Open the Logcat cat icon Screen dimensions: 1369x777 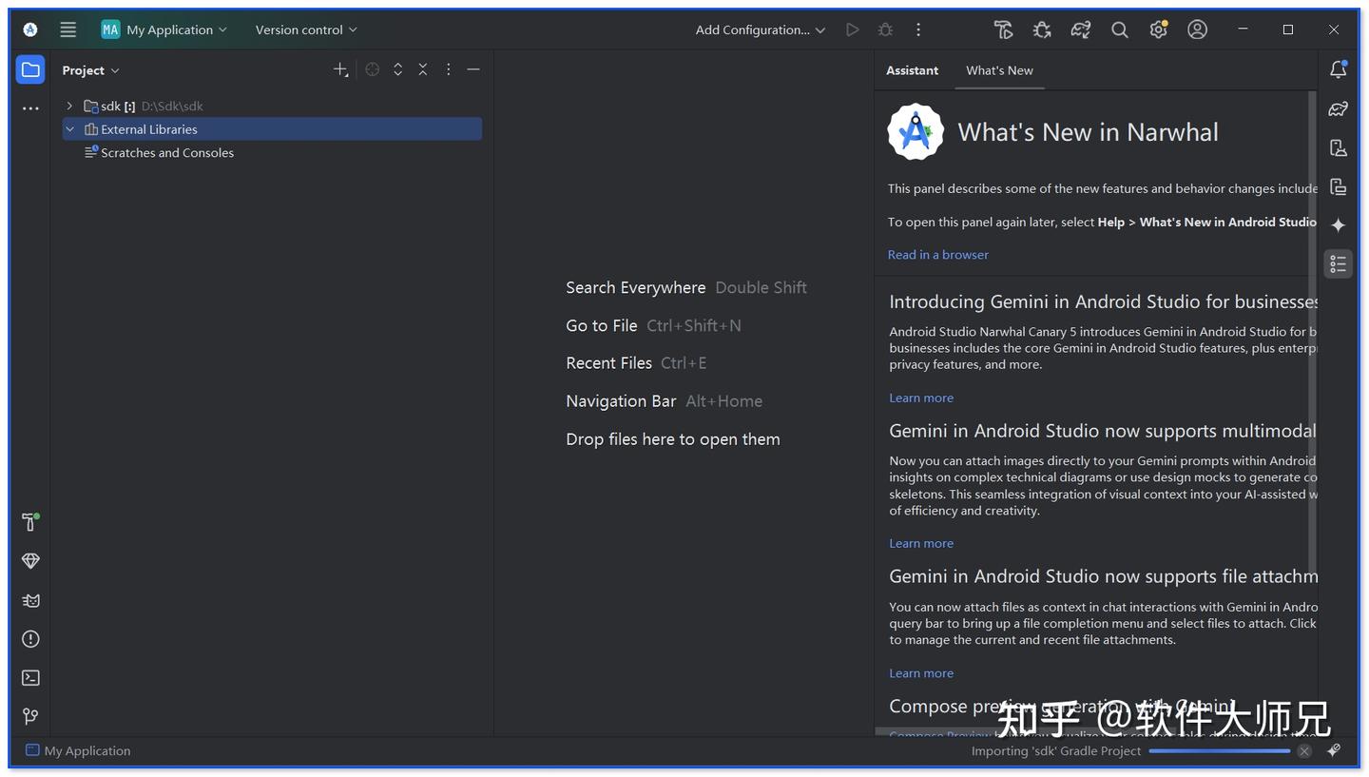pos(30,600)
